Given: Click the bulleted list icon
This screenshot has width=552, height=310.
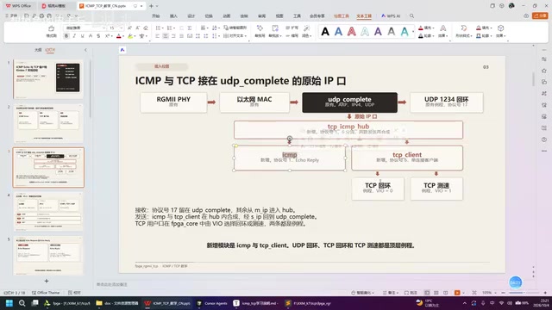Looking at the screenshot, I should tap(159, 28).
